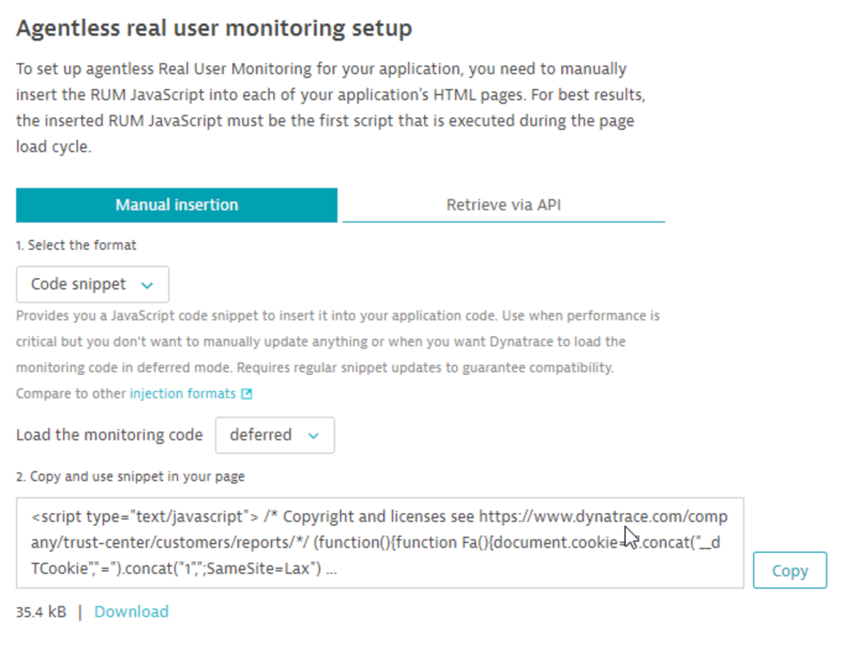Click the 'Load the monitoring code' label
This screenshot has height=653, width=847.
(x=109, y=435)
